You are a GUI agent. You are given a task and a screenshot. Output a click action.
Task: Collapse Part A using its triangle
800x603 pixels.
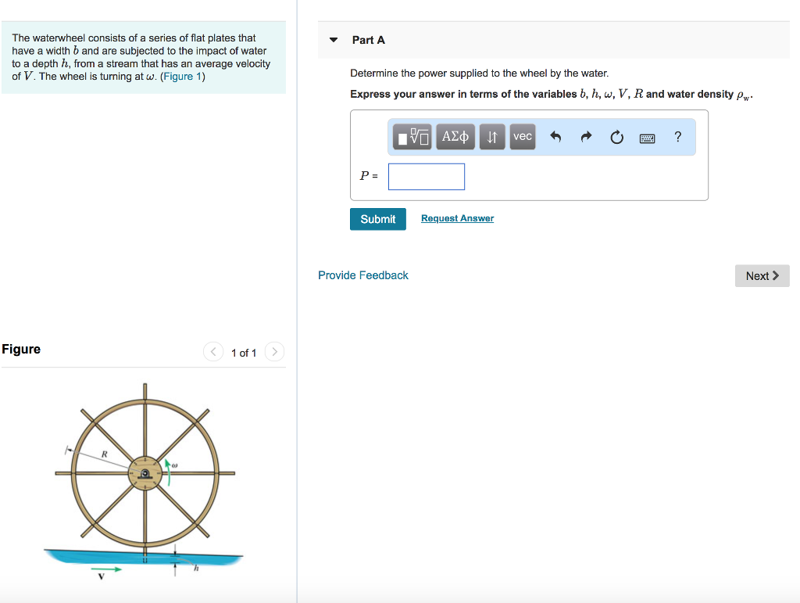pyautogui.click(x=333, y=39)
